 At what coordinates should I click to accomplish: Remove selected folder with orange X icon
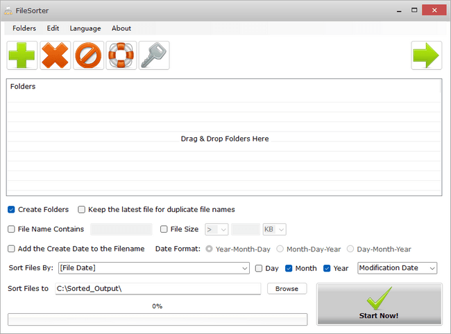(56, 55)
